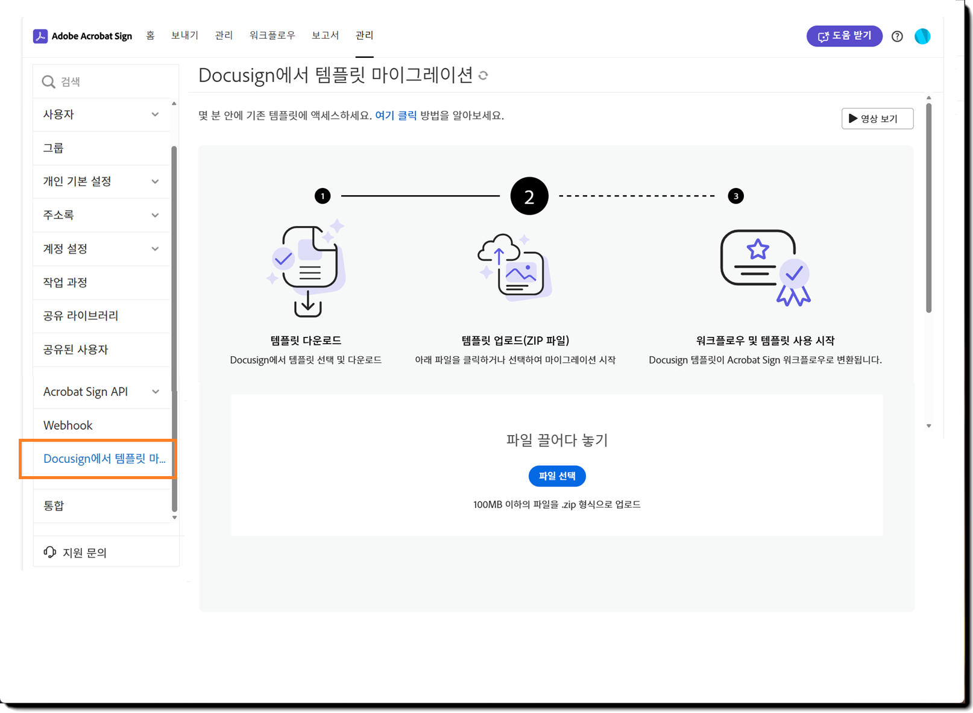Select the step 2 circle in the migration flow
Screen dimensions: 973x713
pos(529,195)
